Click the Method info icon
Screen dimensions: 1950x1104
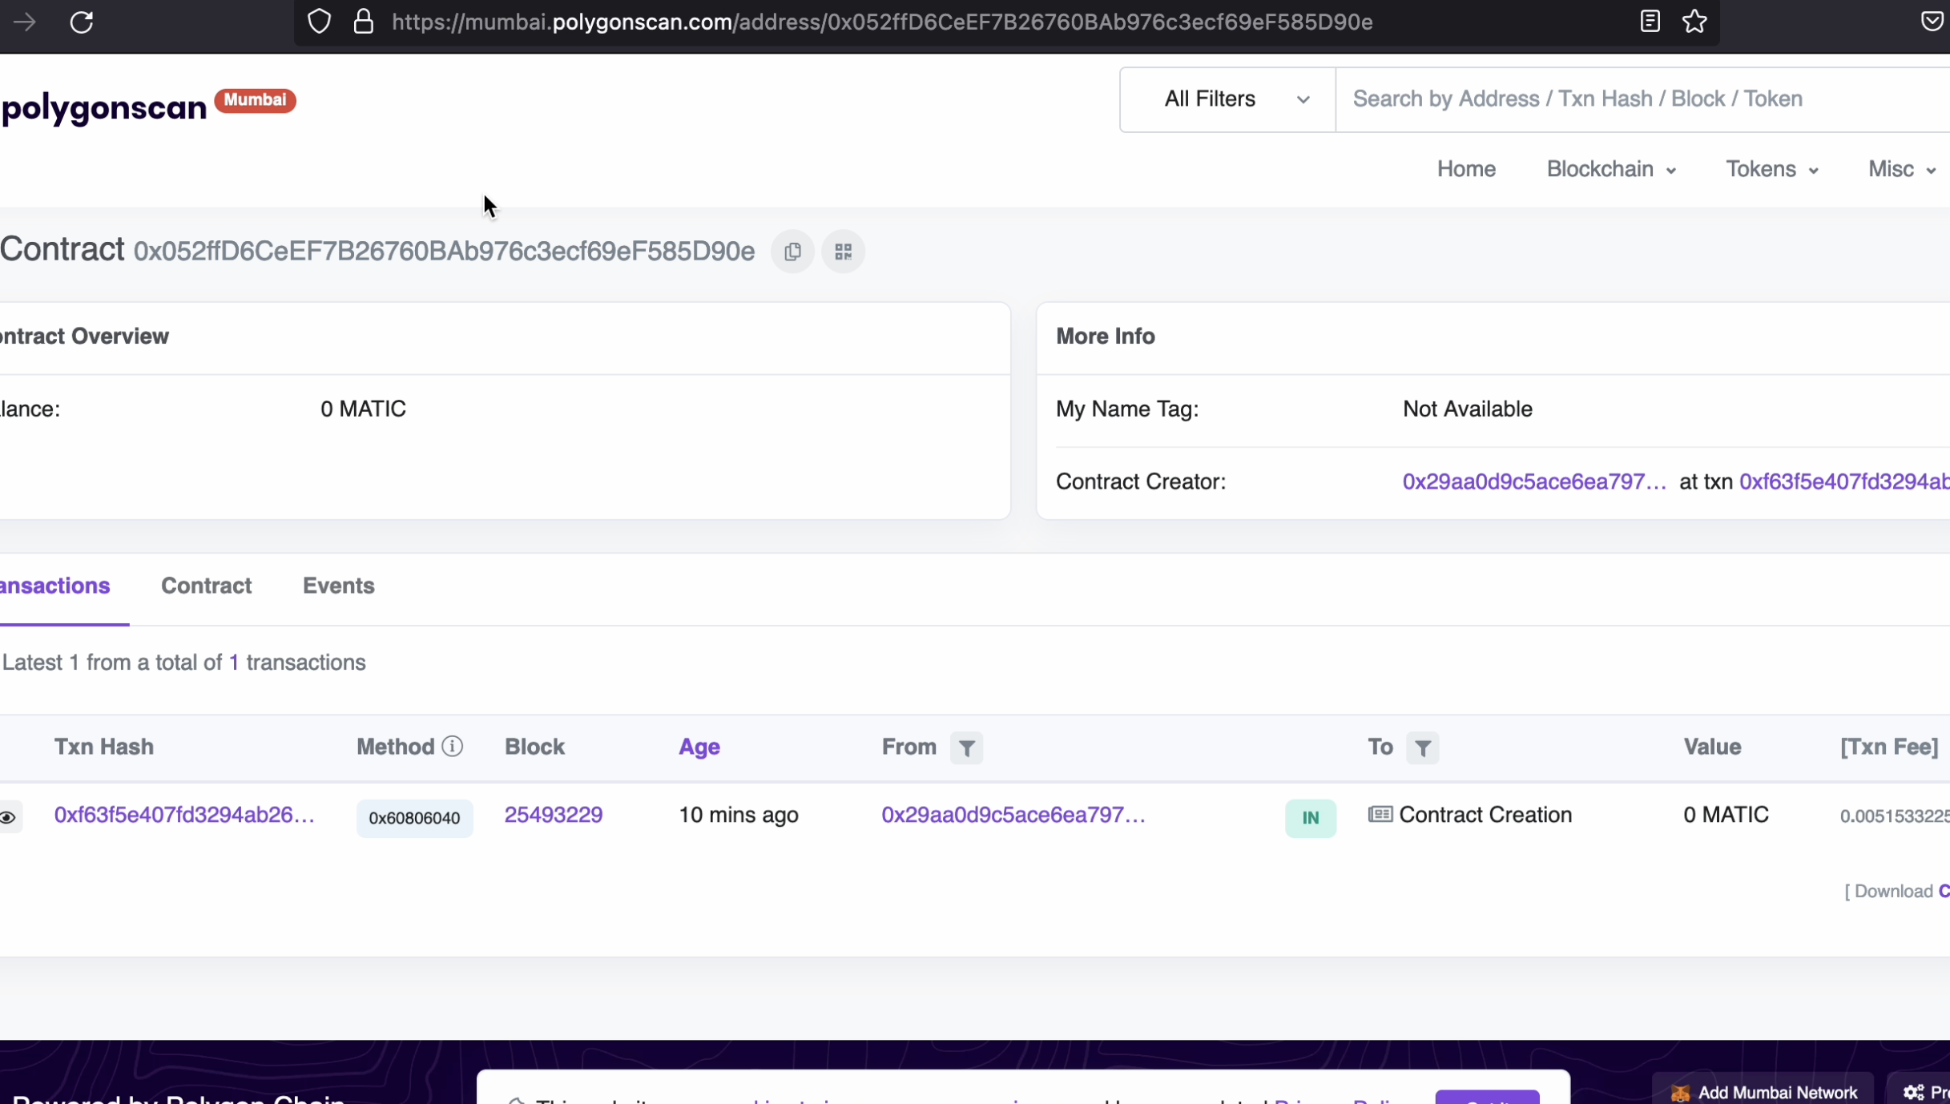pyautogui.click(x=453, y=747)
